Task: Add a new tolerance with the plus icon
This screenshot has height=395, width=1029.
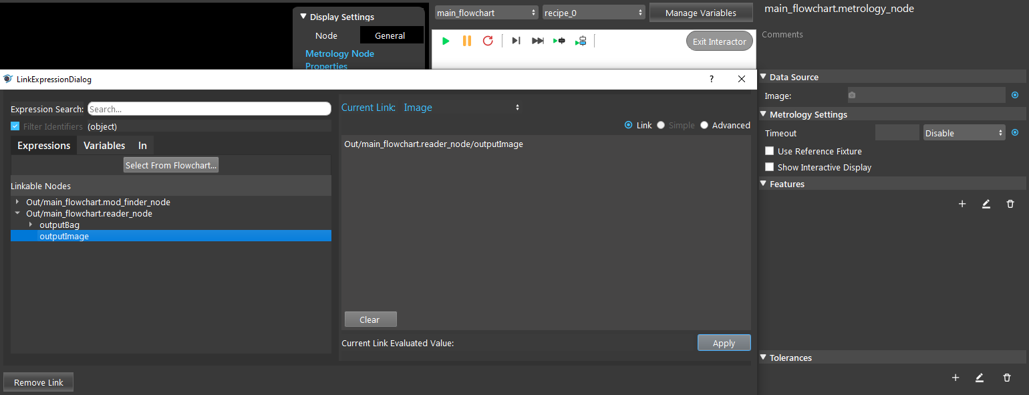Action: tap(955, 378)
